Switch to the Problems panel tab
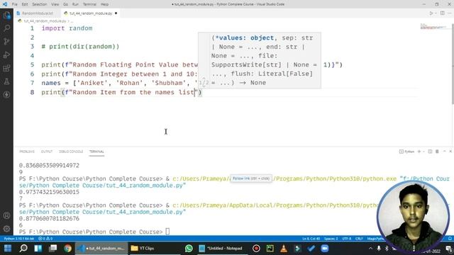 click(27, 152)
